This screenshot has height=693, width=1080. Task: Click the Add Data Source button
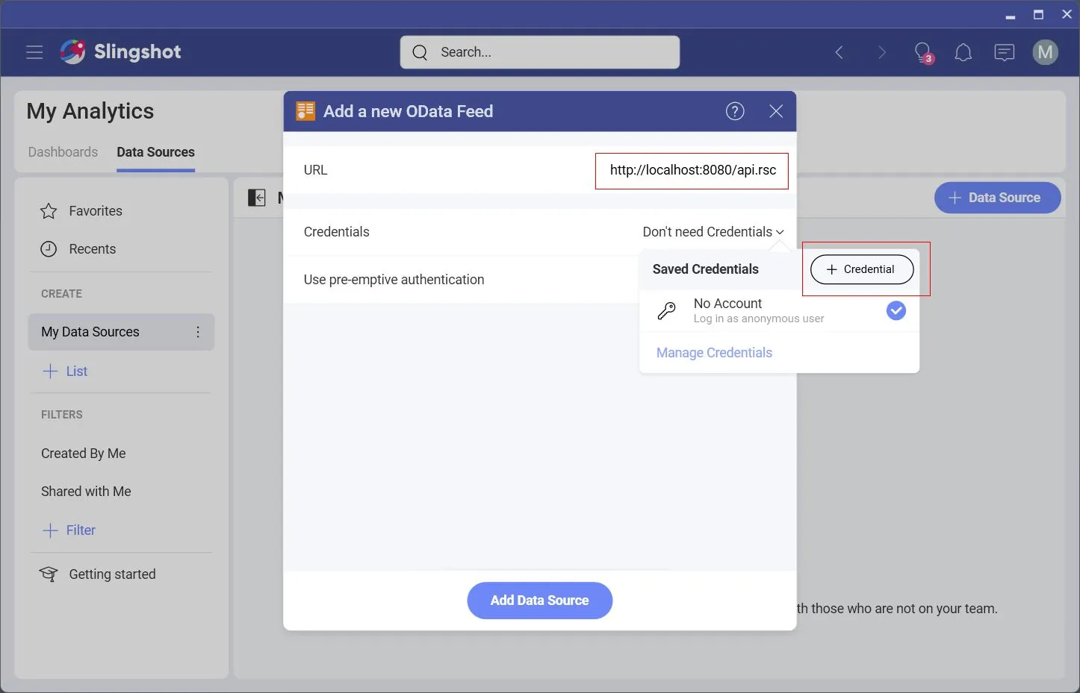point(539,601)
